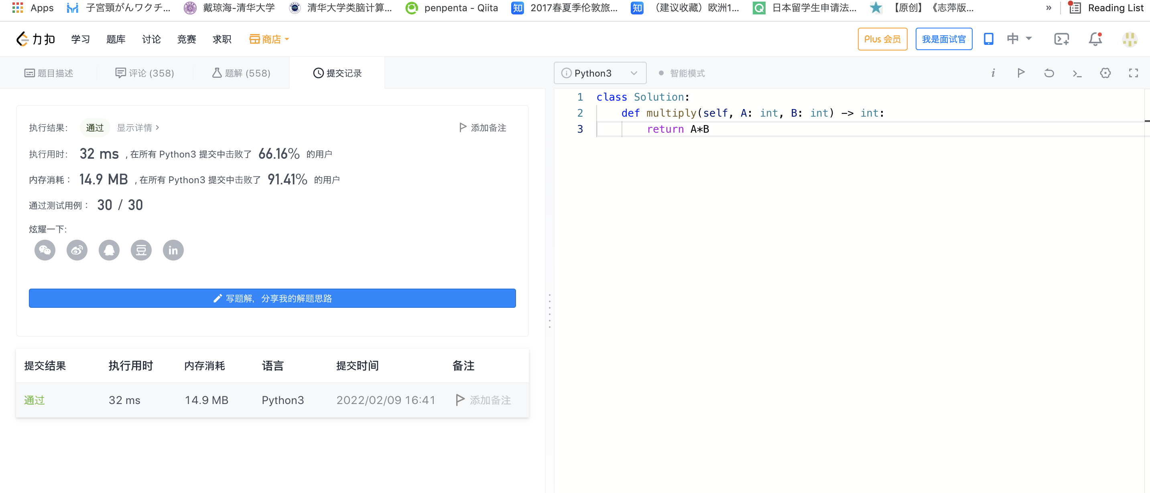
Task: Open the 中 language switcher dropdown
Action: point(1019,39)
